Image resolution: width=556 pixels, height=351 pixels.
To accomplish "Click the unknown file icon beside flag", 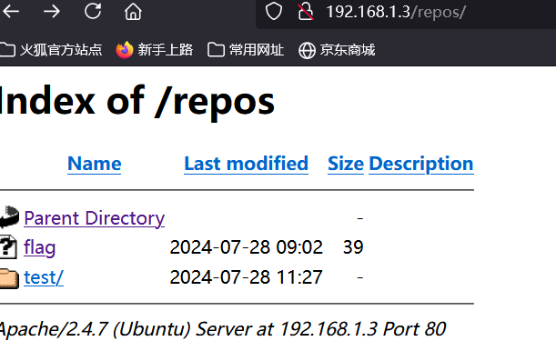I will (x=8, y=246).
